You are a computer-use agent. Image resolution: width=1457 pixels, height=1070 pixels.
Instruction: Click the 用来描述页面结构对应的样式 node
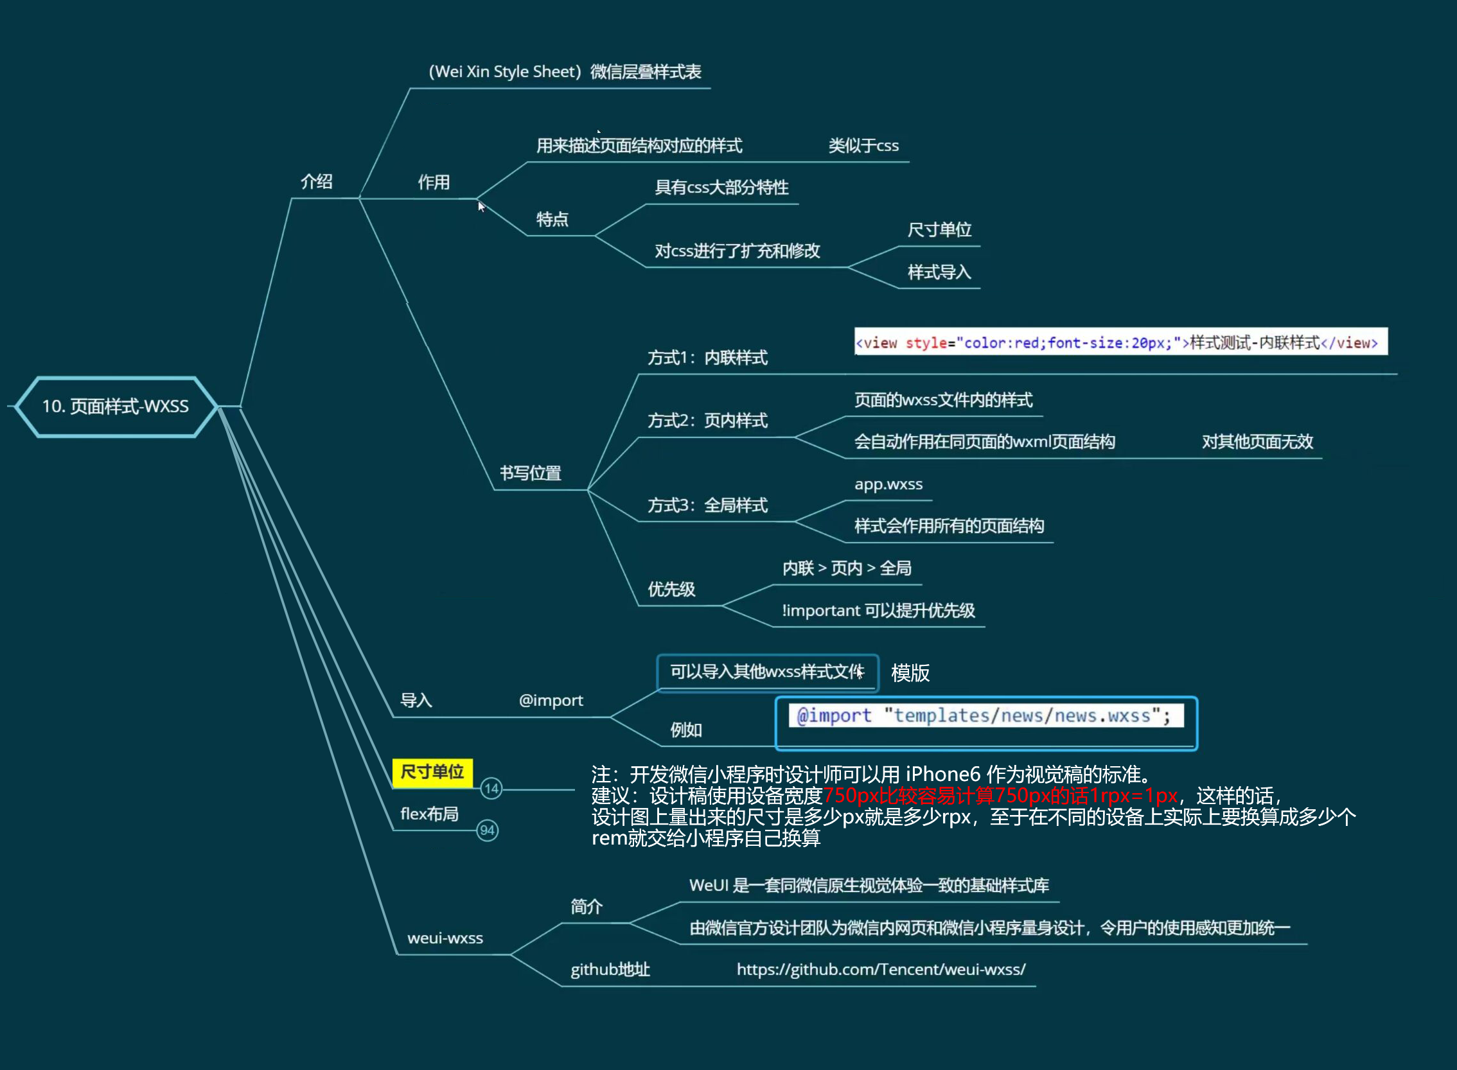tap(639, 146)
